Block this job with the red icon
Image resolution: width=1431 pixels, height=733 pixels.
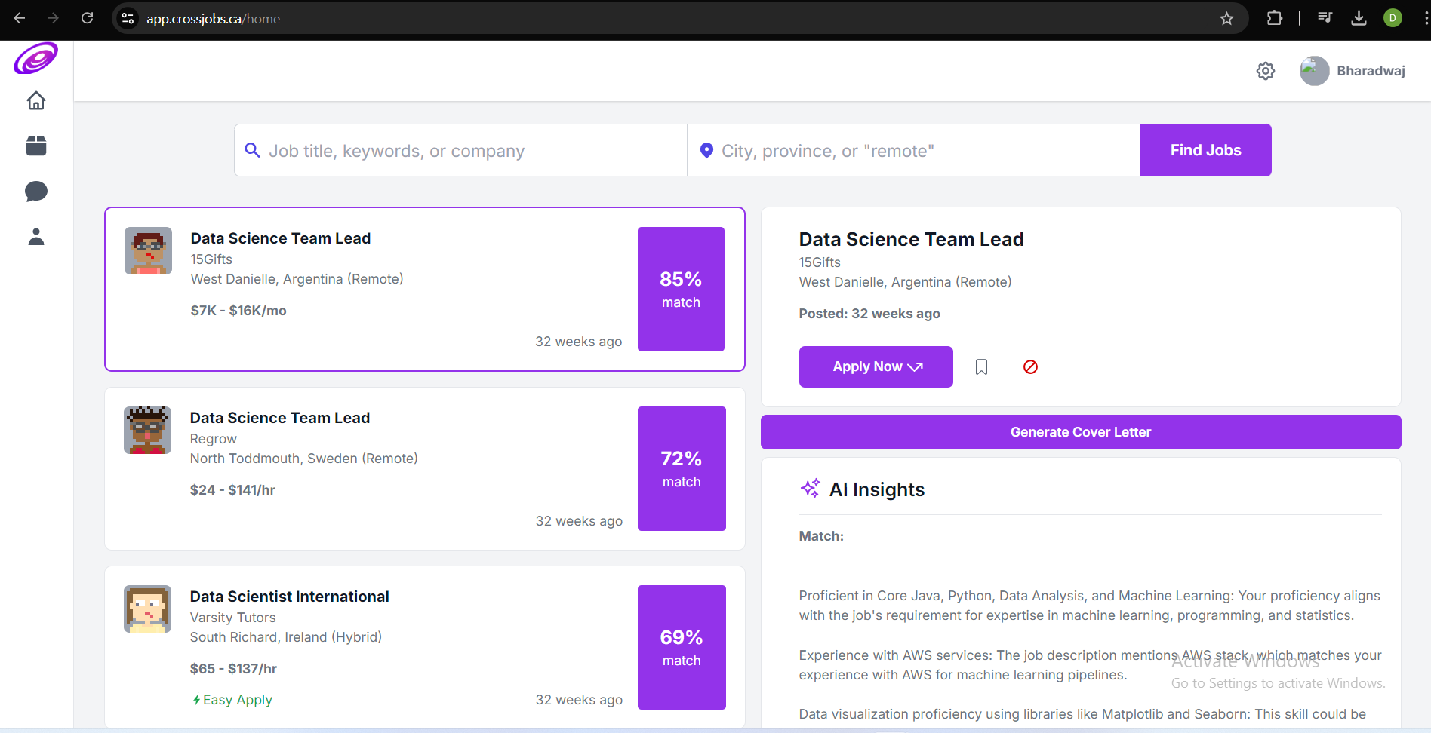pos(1030,367)
